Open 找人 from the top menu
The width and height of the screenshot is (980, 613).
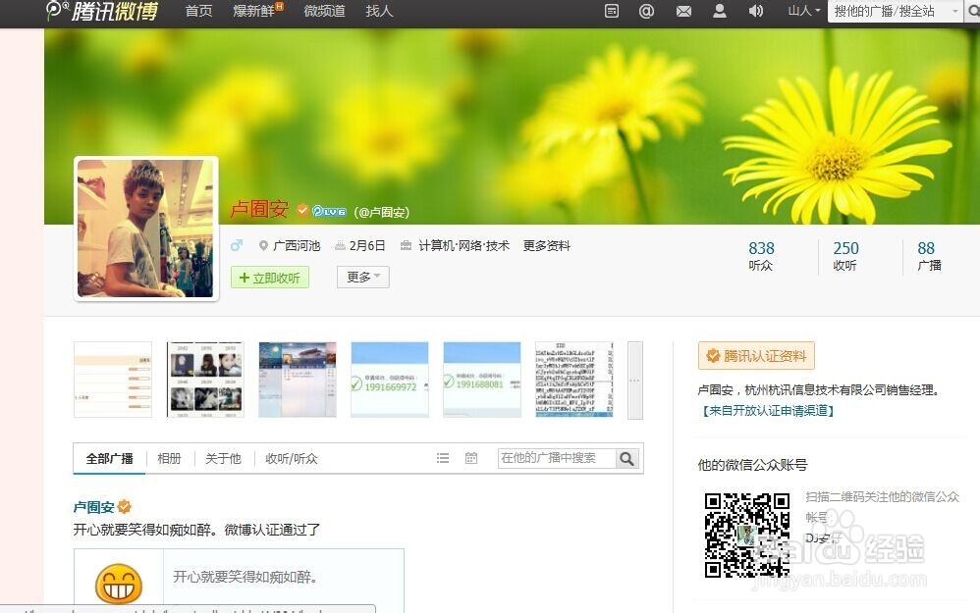point(378,13)
